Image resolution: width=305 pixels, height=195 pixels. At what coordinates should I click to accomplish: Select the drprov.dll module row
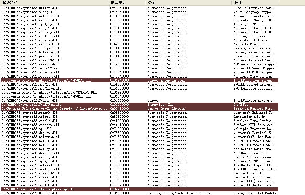click(x=140, y=133)
